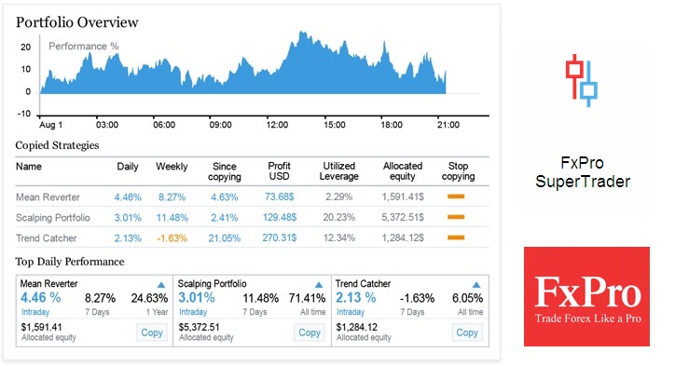Screen dimensions: 675x366
Task: Click the performance chart peak near 15:00
Action: 302,33
